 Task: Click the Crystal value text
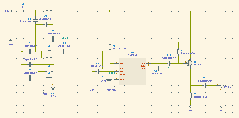(104, 81)
